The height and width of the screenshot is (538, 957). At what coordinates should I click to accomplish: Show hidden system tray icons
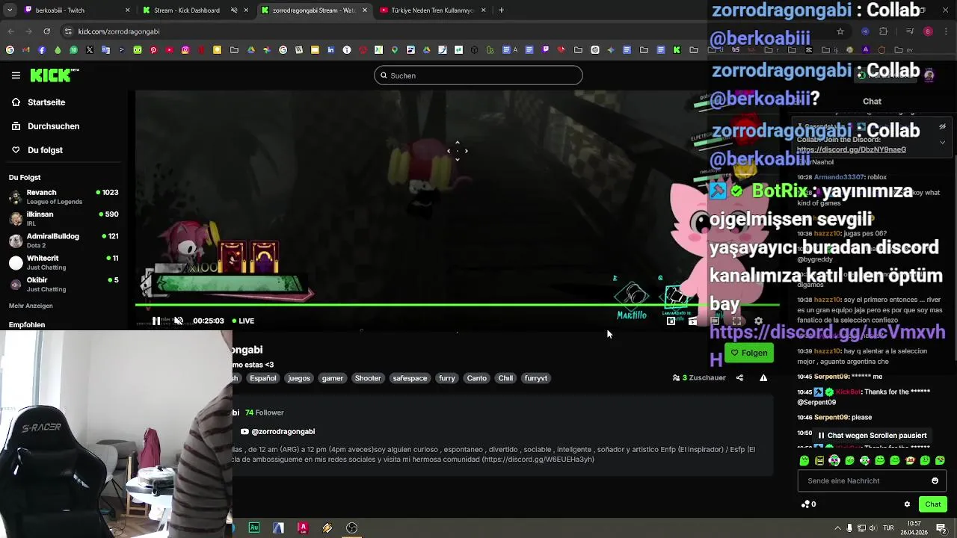(837, 528)
